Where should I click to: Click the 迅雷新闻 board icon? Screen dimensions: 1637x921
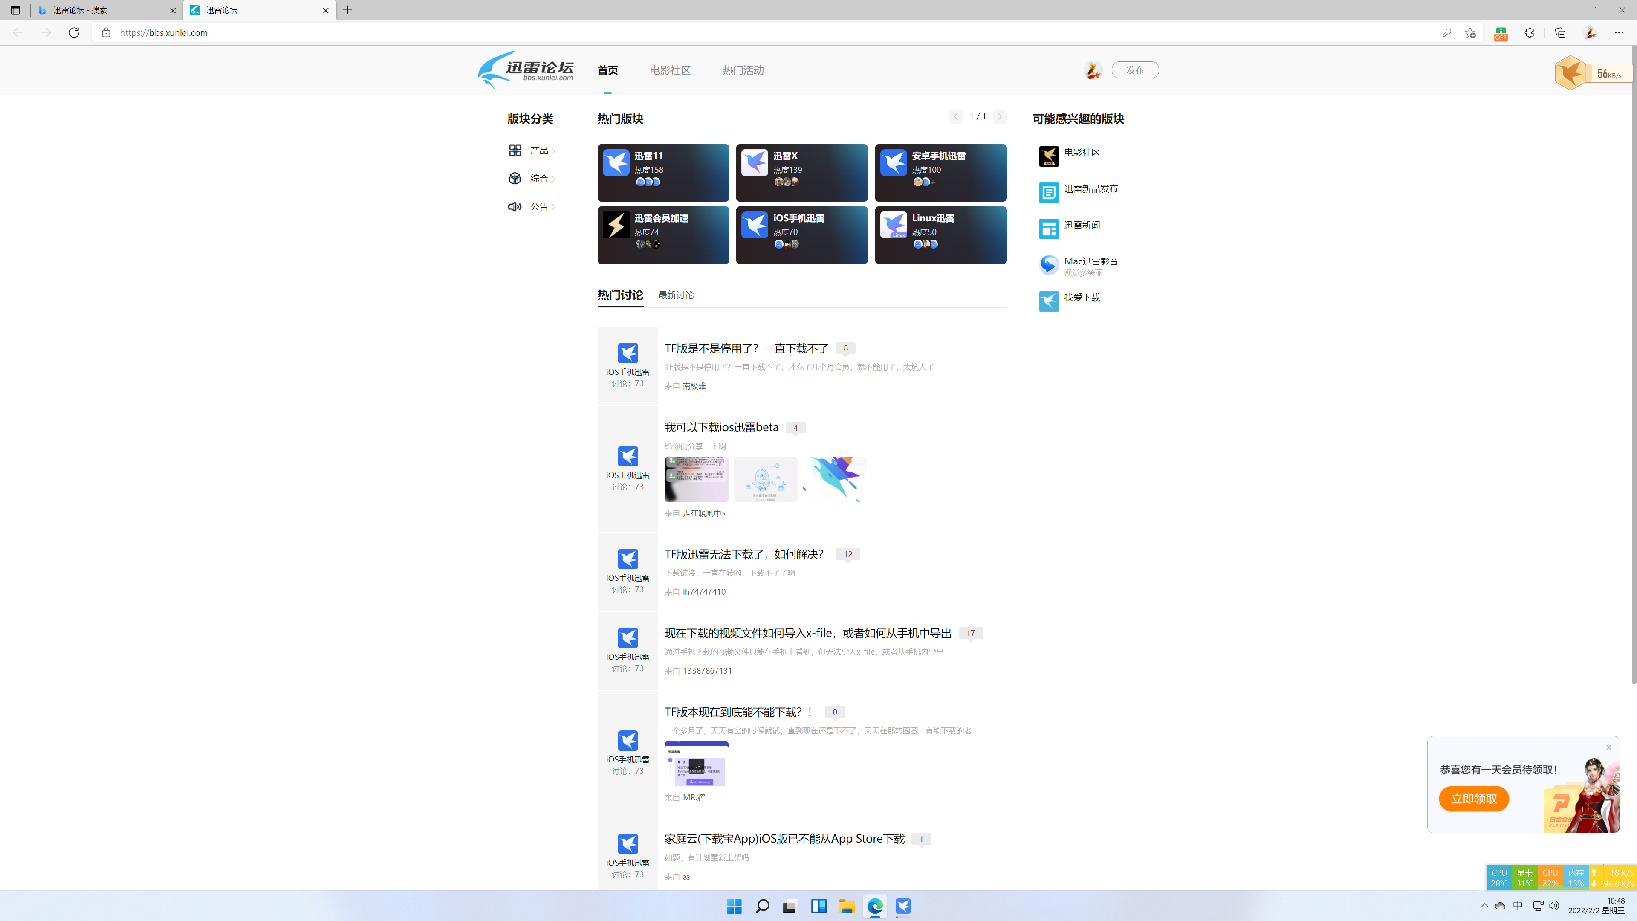[x=1049, y=228]
